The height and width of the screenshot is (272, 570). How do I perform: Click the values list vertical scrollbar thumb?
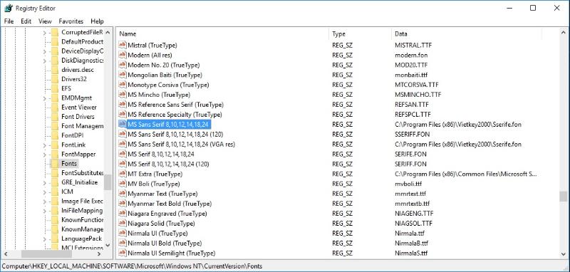pos(563,196)
